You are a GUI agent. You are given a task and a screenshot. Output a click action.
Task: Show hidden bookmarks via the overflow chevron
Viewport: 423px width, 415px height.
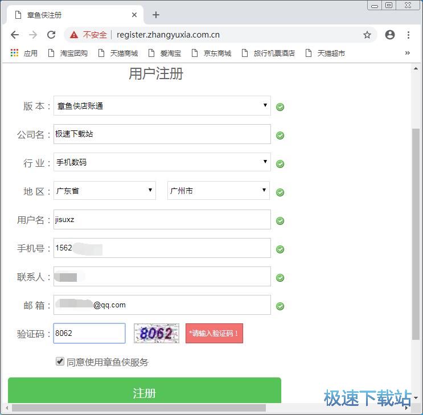407,53
